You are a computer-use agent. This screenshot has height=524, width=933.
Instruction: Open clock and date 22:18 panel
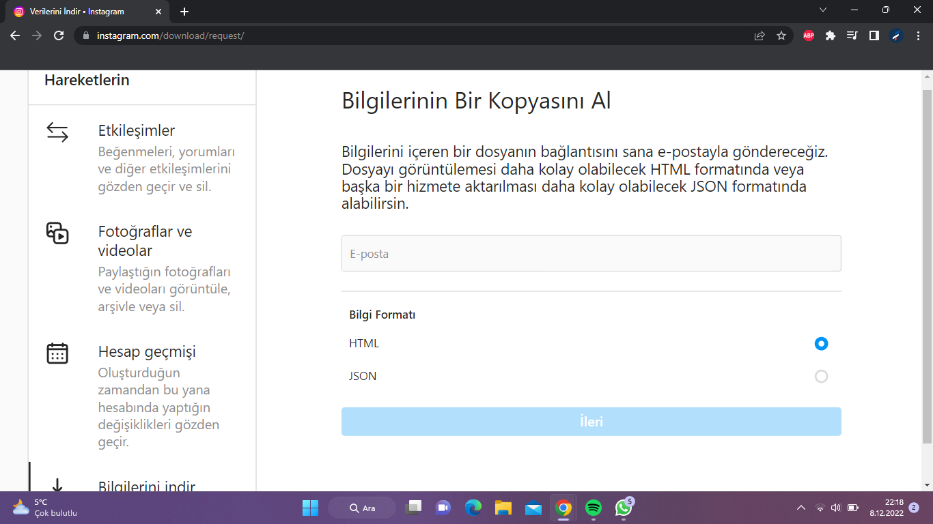(887, 508)
